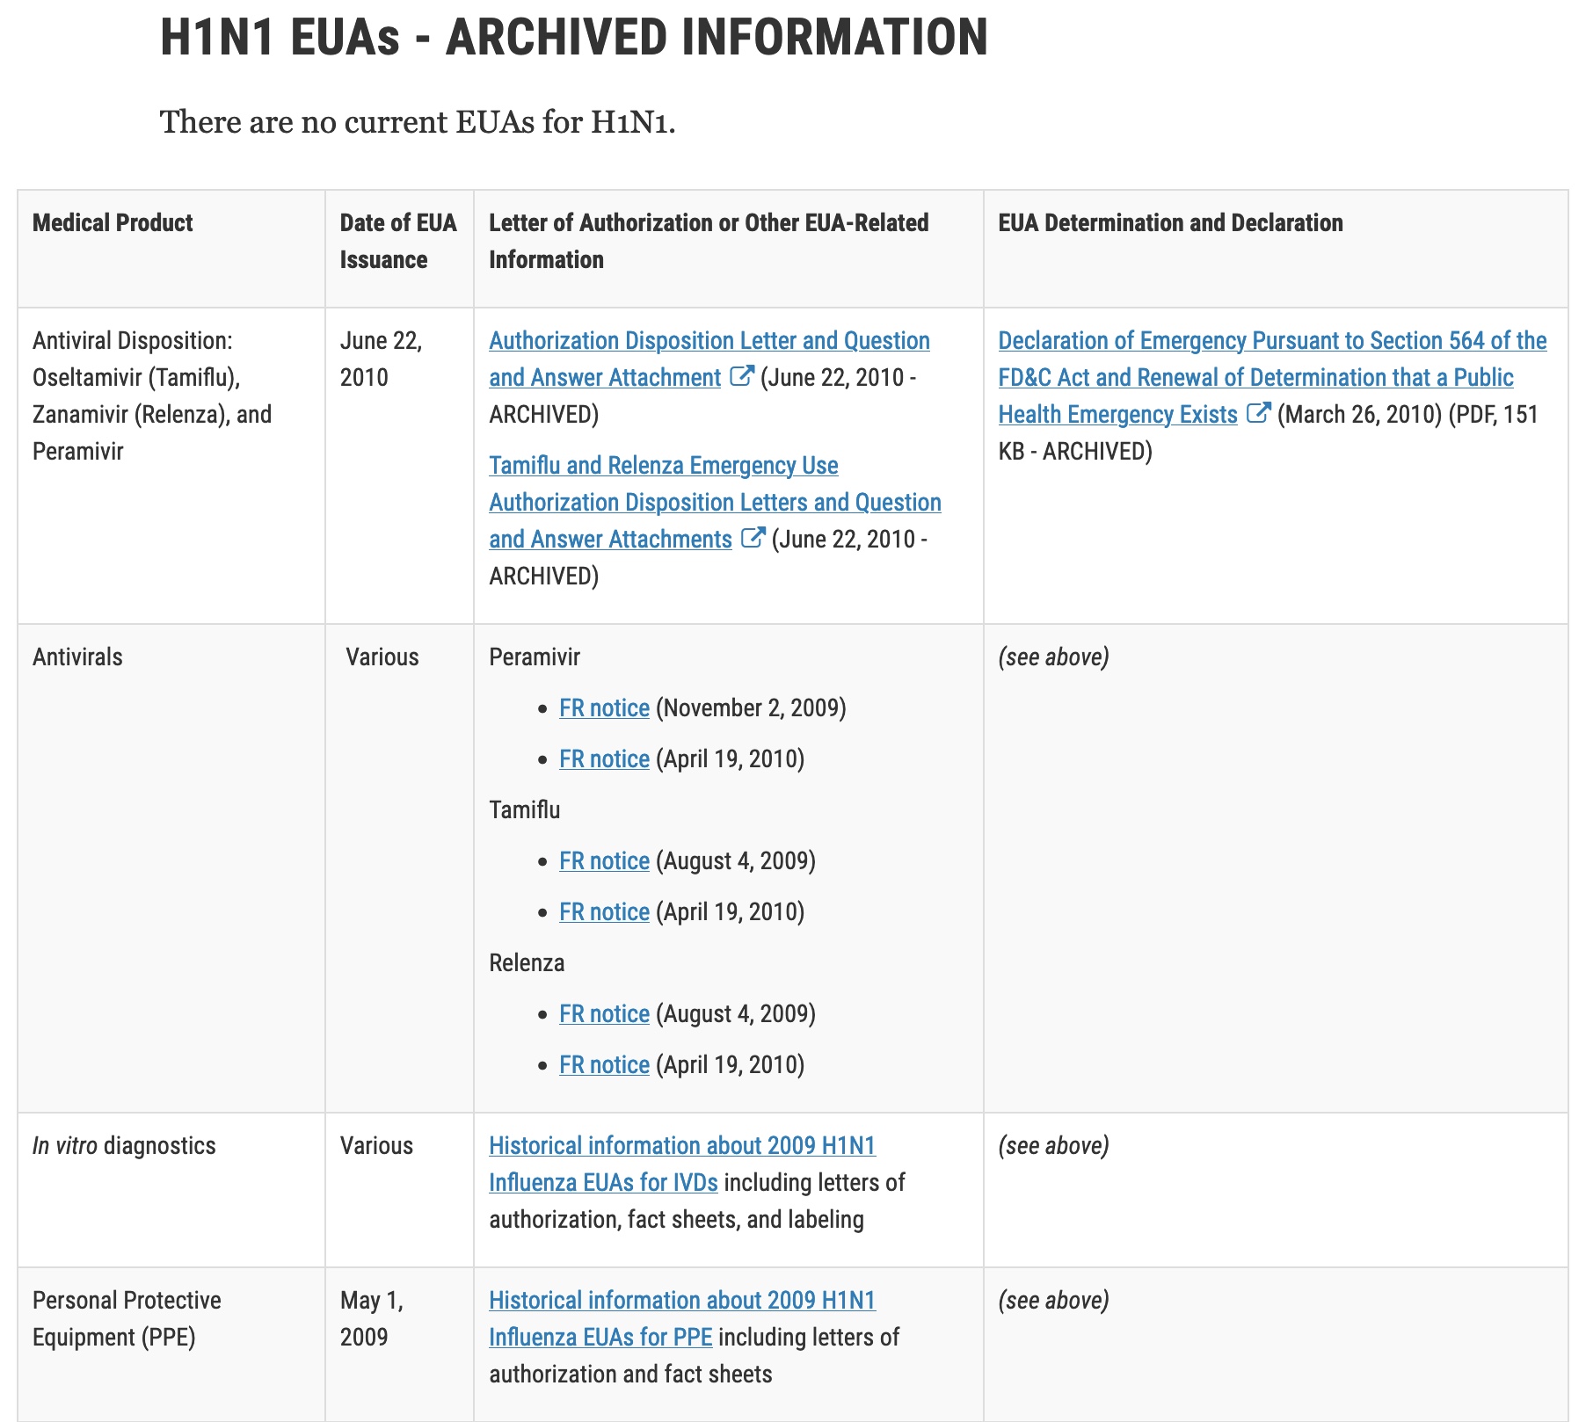Click the Date of EUA Issuance header
The image size is (1586, 1422).
[397, 241]
